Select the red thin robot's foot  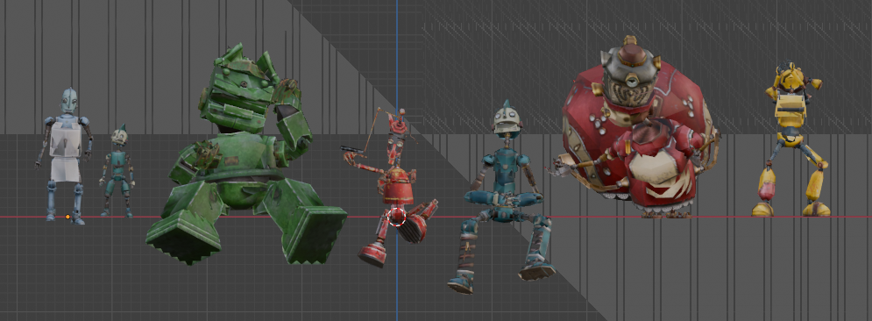372,255
